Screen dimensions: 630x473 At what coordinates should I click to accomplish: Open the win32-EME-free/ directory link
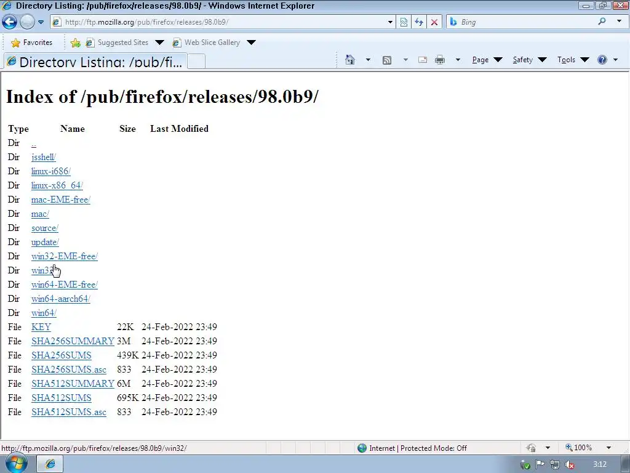click(x=64, y=256)
